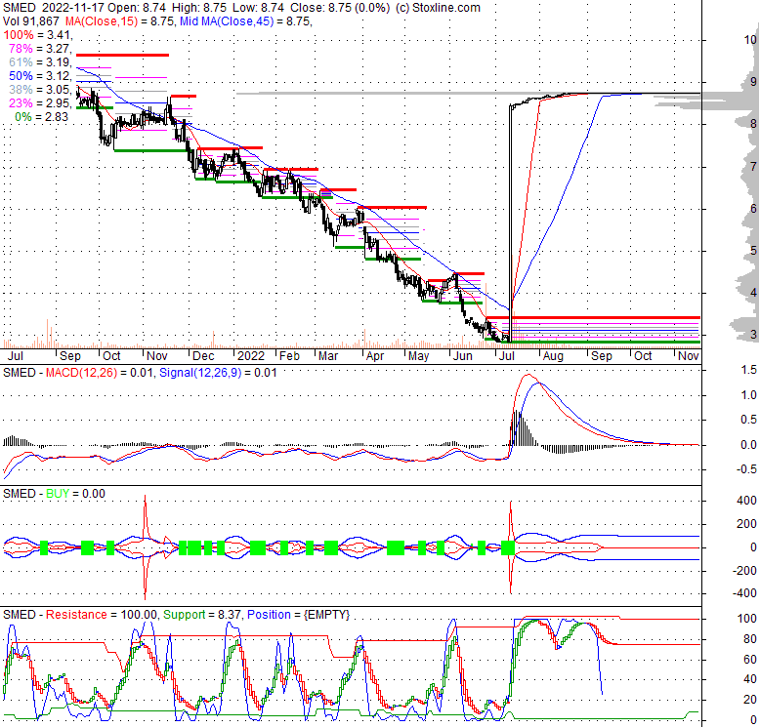
Task: Click price axis label '4'
Action: pyautogui.click(x=754, y=293)
